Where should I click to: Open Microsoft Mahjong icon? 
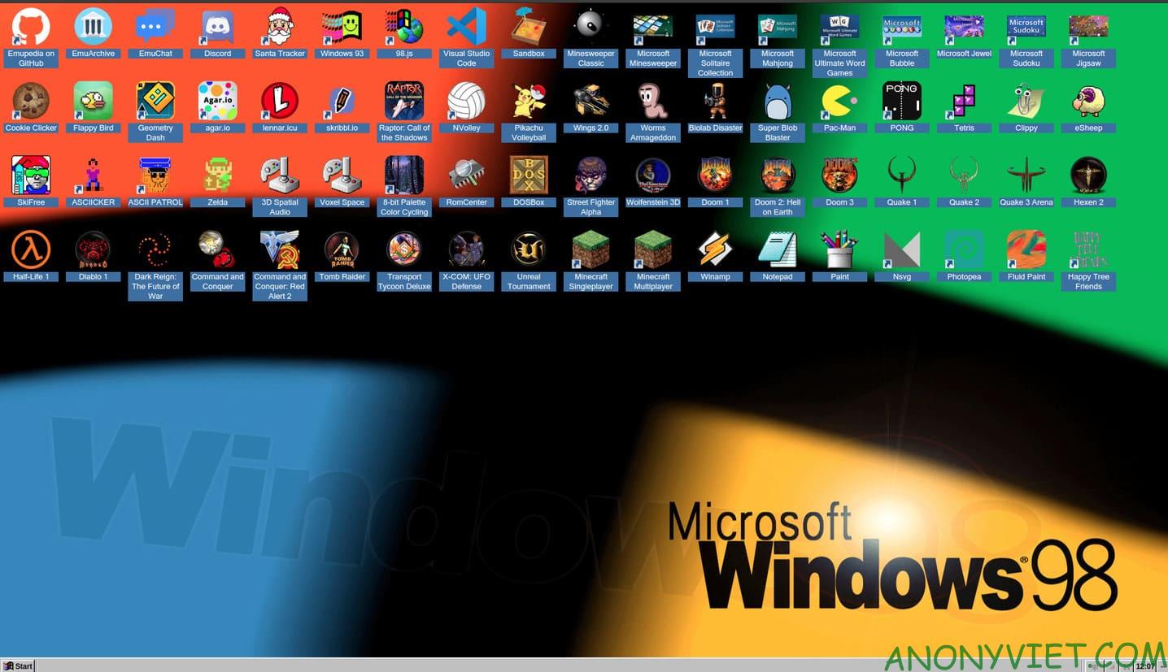778,27
